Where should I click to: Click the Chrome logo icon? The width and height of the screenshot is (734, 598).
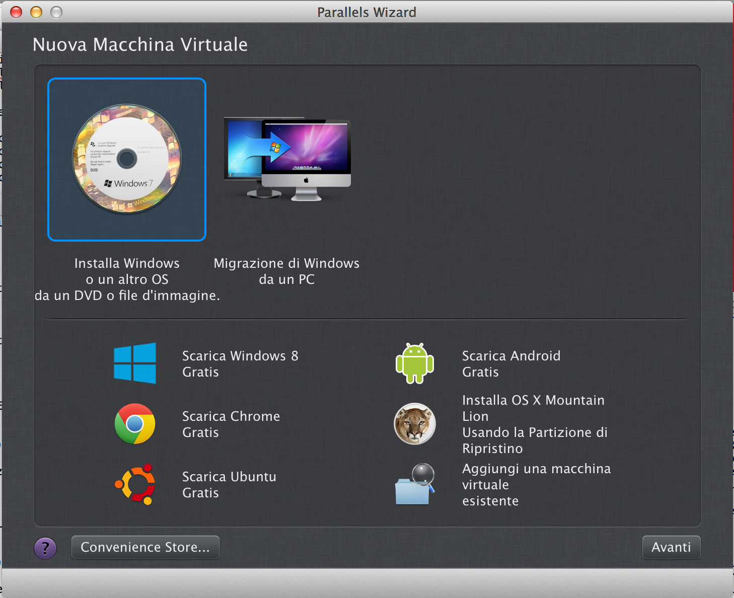pos(135,424)
